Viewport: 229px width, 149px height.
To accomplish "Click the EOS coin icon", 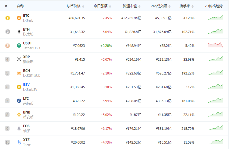I will click(x=19, y=128).
